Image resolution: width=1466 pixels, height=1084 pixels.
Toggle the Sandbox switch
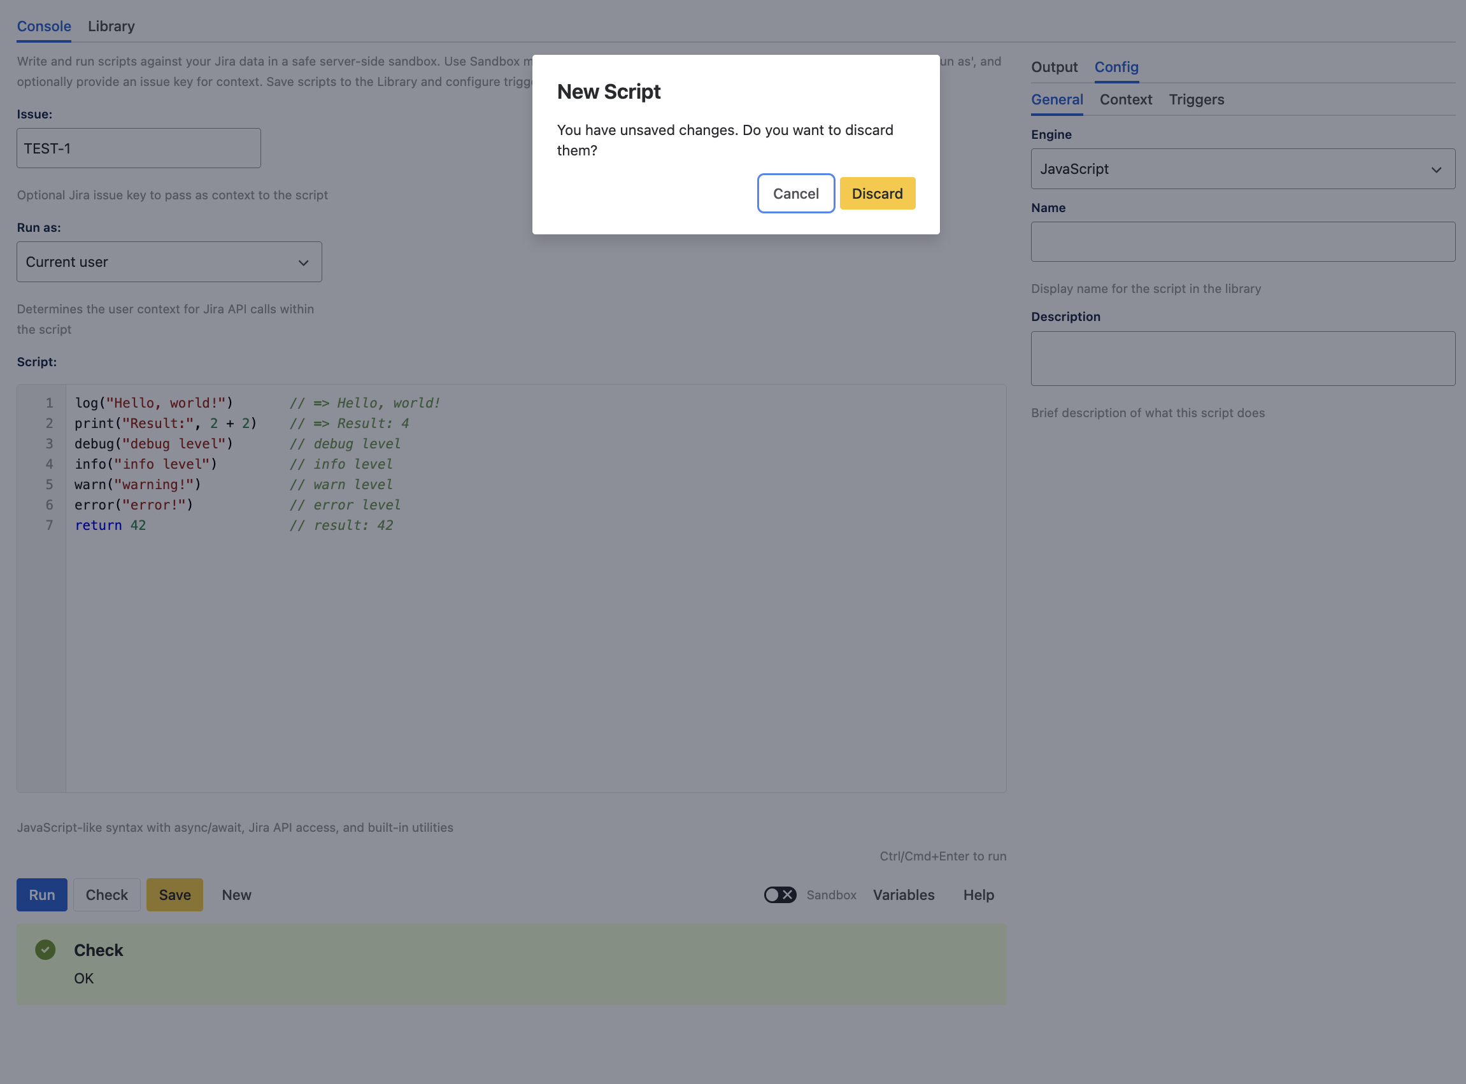[779, 895]
